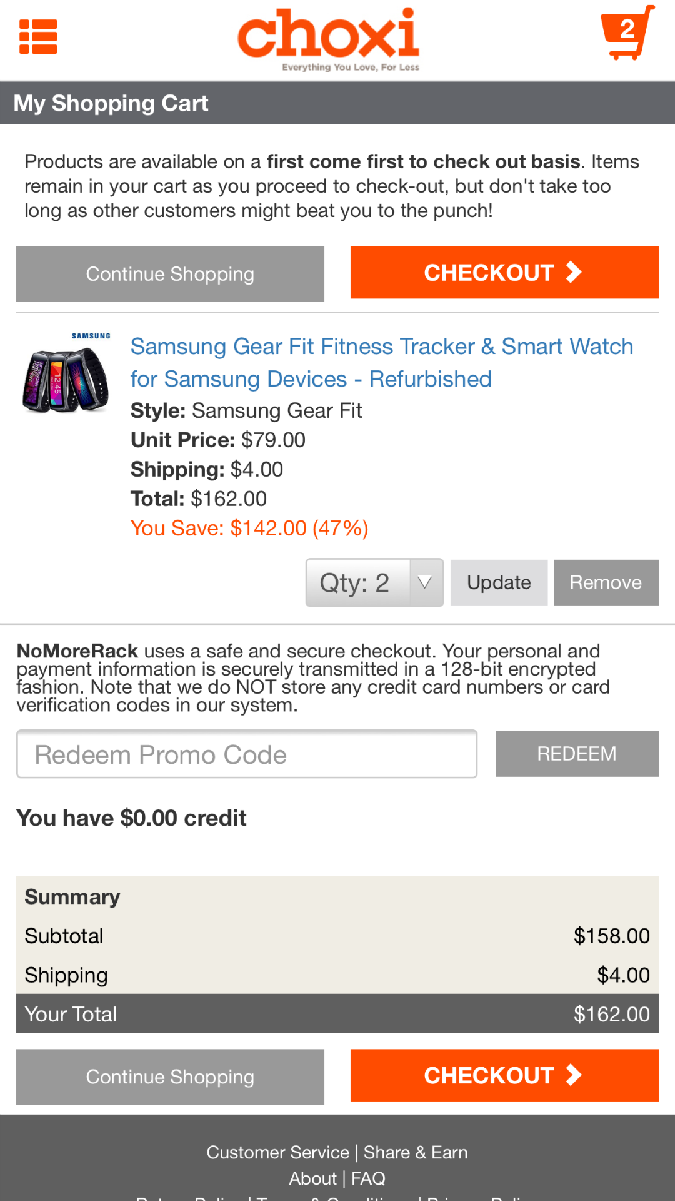675x1201 pixels.
Task: Click the Update quantity button
Action: click(x=499, y=583)
